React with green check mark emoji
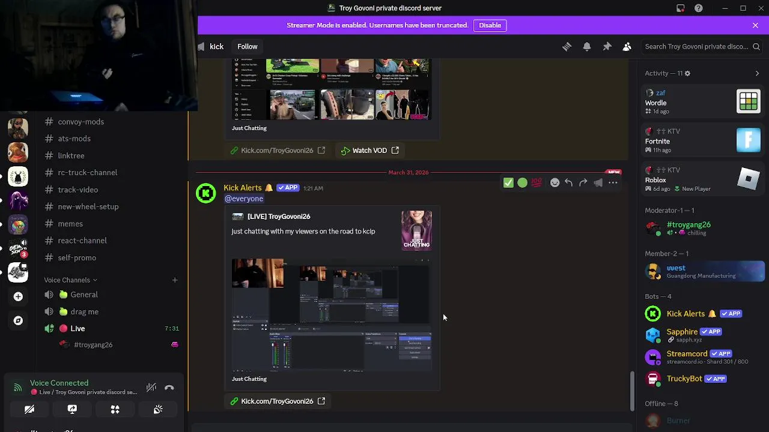 click(x=508, y=183)
